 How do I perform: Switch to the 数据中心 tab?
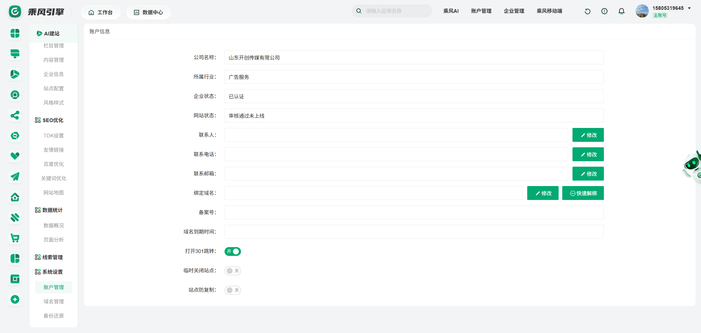click(x=148, y=12)
